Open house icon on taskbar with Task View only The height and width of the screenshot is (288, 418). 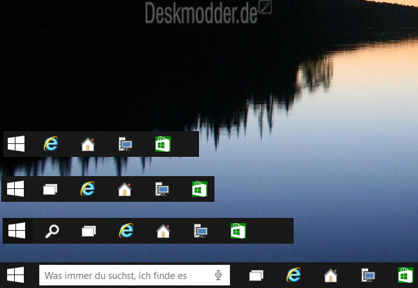pos(125,189)
